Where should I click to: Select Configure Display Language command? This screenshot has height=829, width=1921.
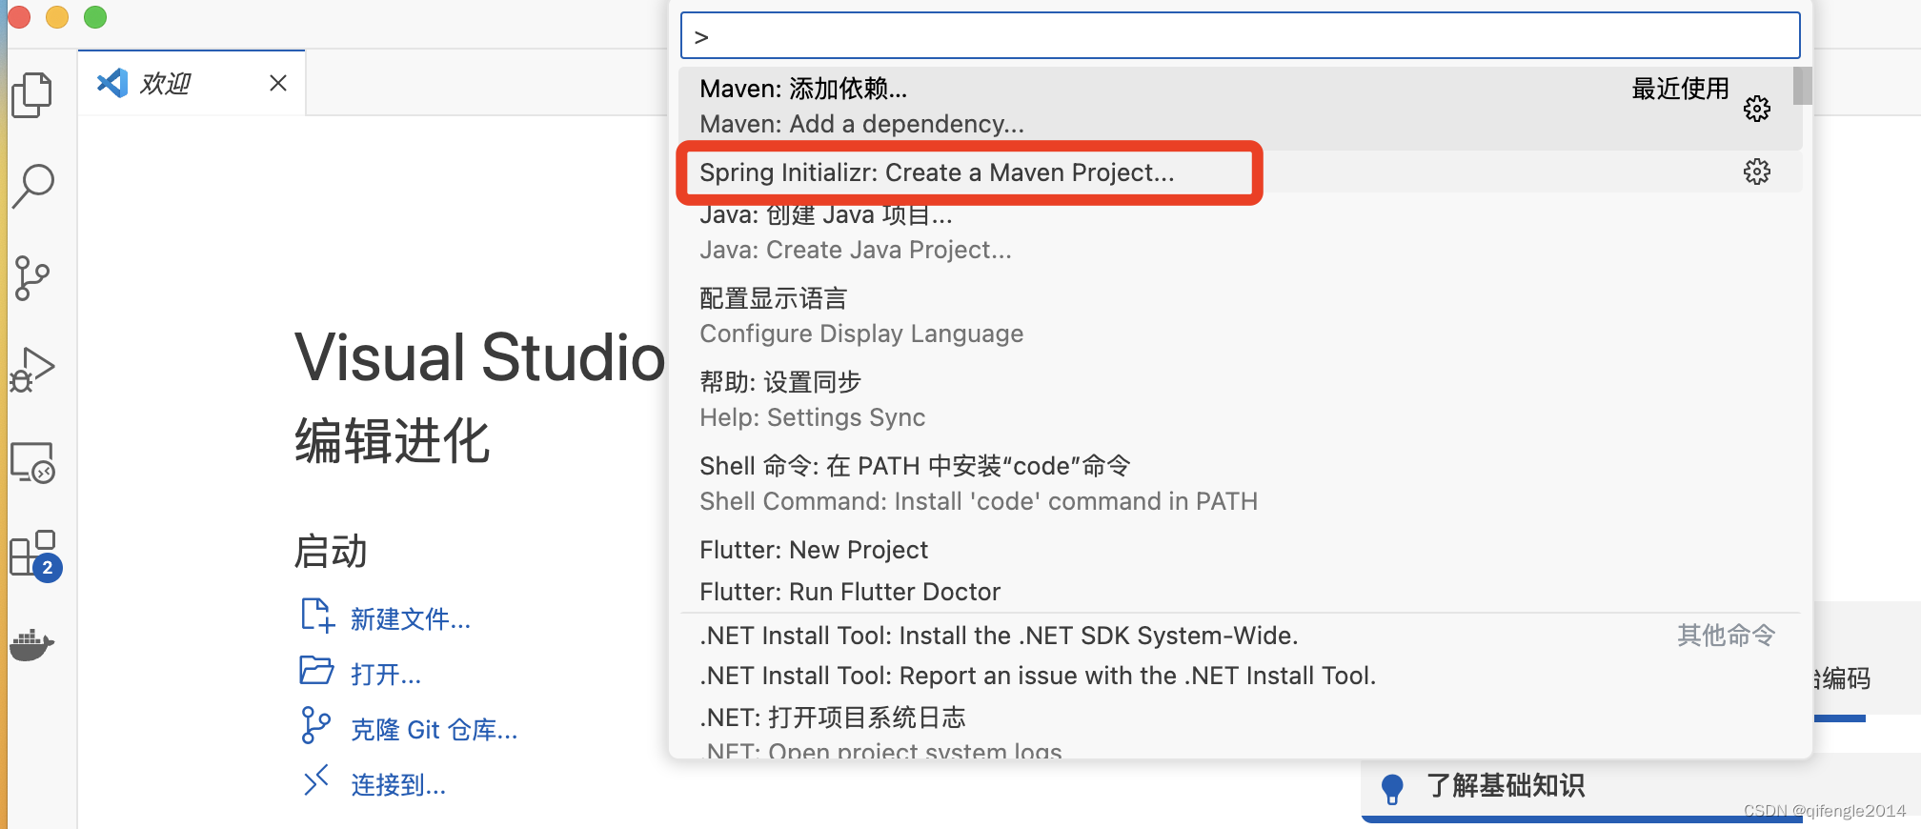[1240, 316]
